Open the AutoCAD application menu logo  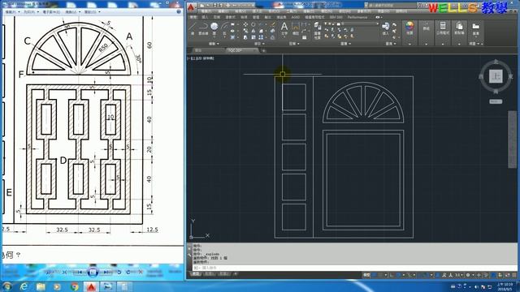(192, 7)
